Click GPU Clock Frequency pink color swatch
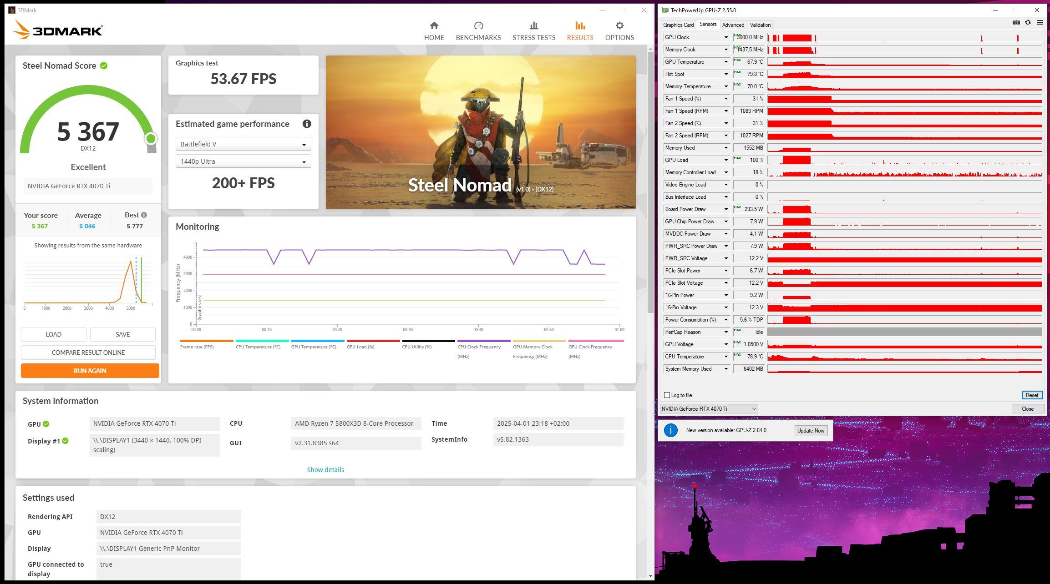 (x=596, y=341)
